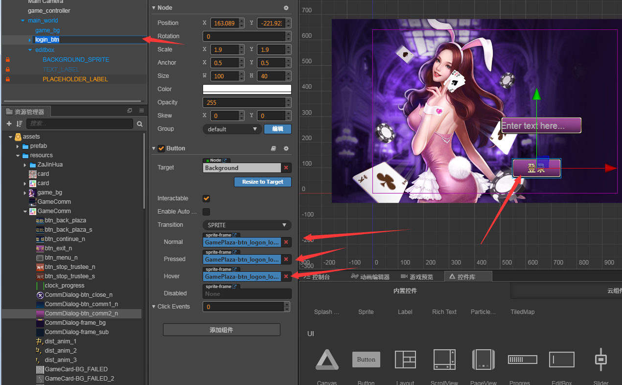Open the Group default dropdown
The height and width of the screenshot is (385, 622).
(x=232, y=129)
